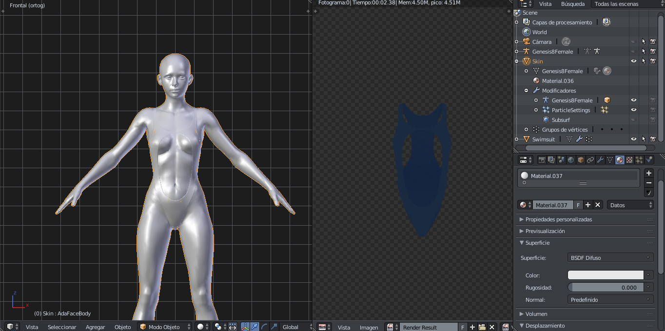
Task: Open the Material sphere properties tab
Action: [620, 160]
